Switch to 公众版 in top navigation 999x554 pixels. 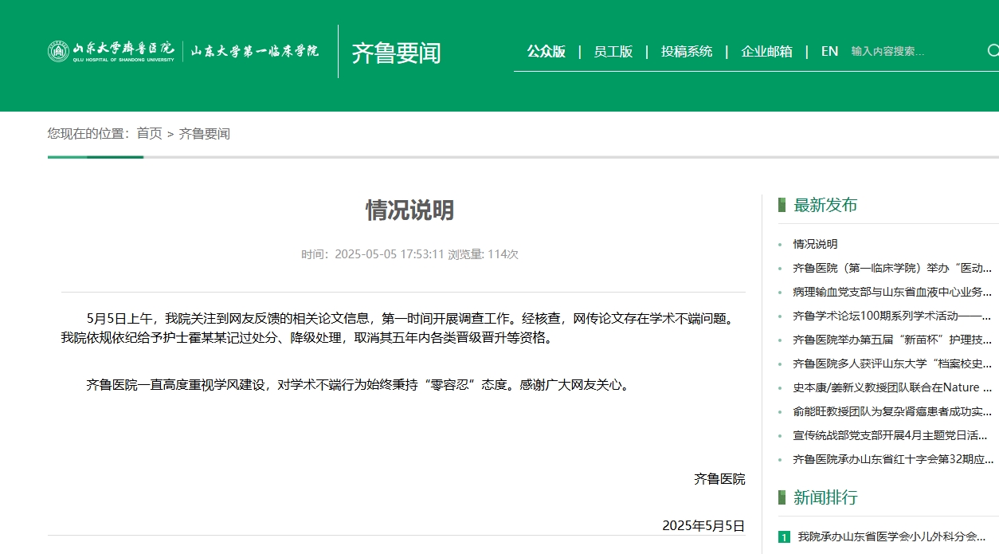(546, 51)
